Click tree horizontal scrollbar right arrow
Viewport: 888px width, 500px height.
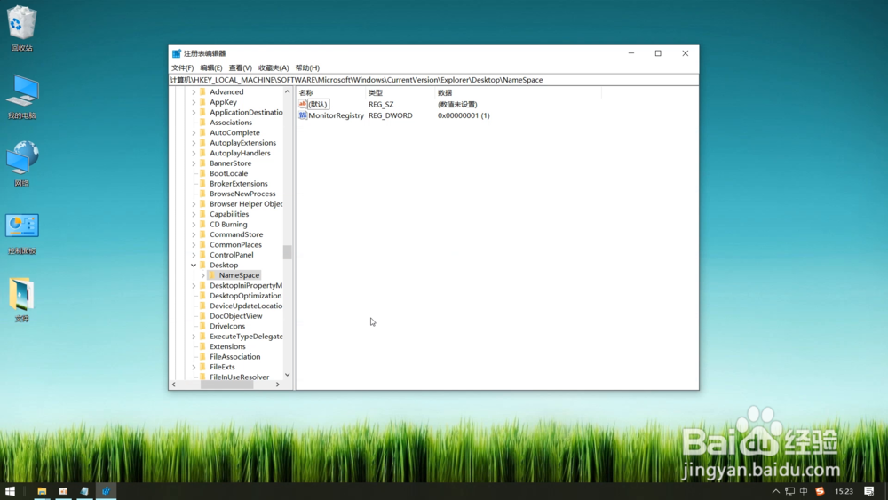(277, 385)
